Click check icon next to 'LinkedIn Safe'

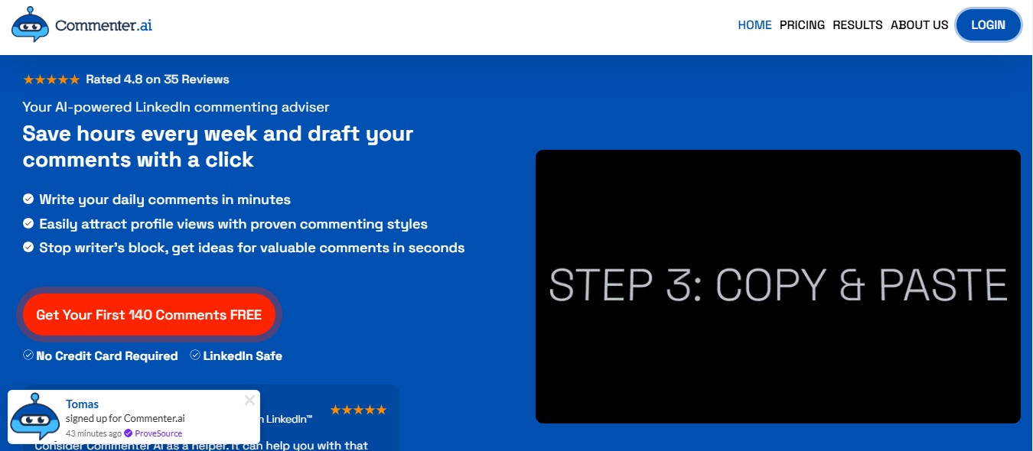195,355
